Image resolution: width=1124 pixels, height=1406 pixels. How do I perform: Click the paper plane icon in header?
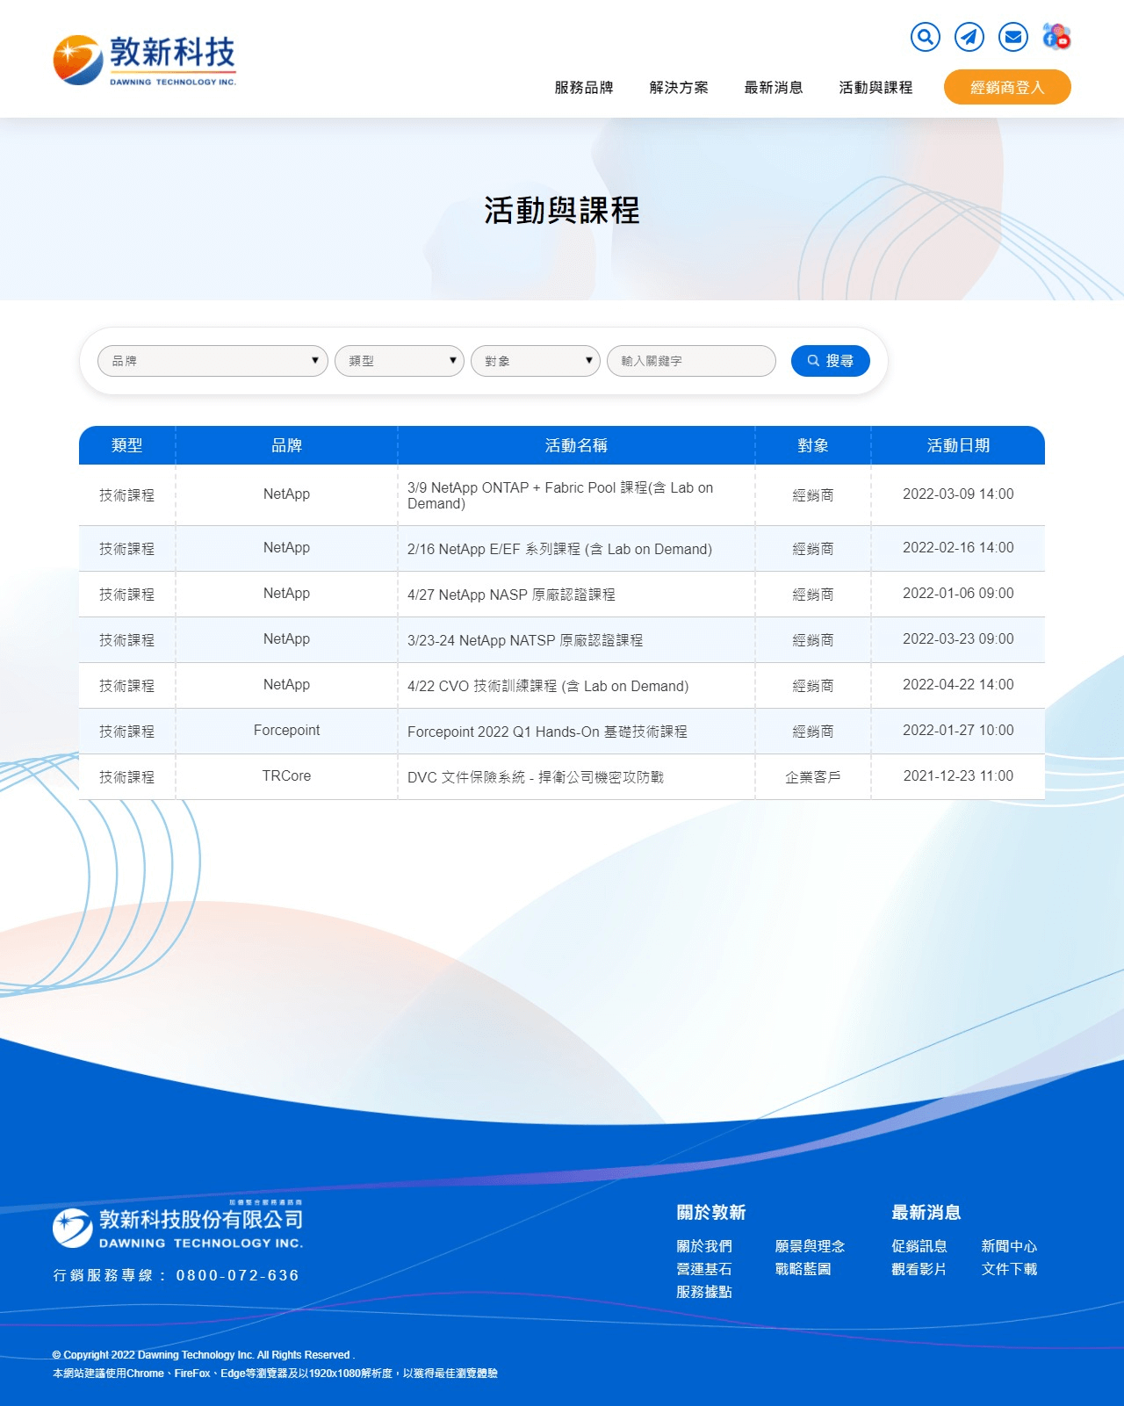[969, 37]
